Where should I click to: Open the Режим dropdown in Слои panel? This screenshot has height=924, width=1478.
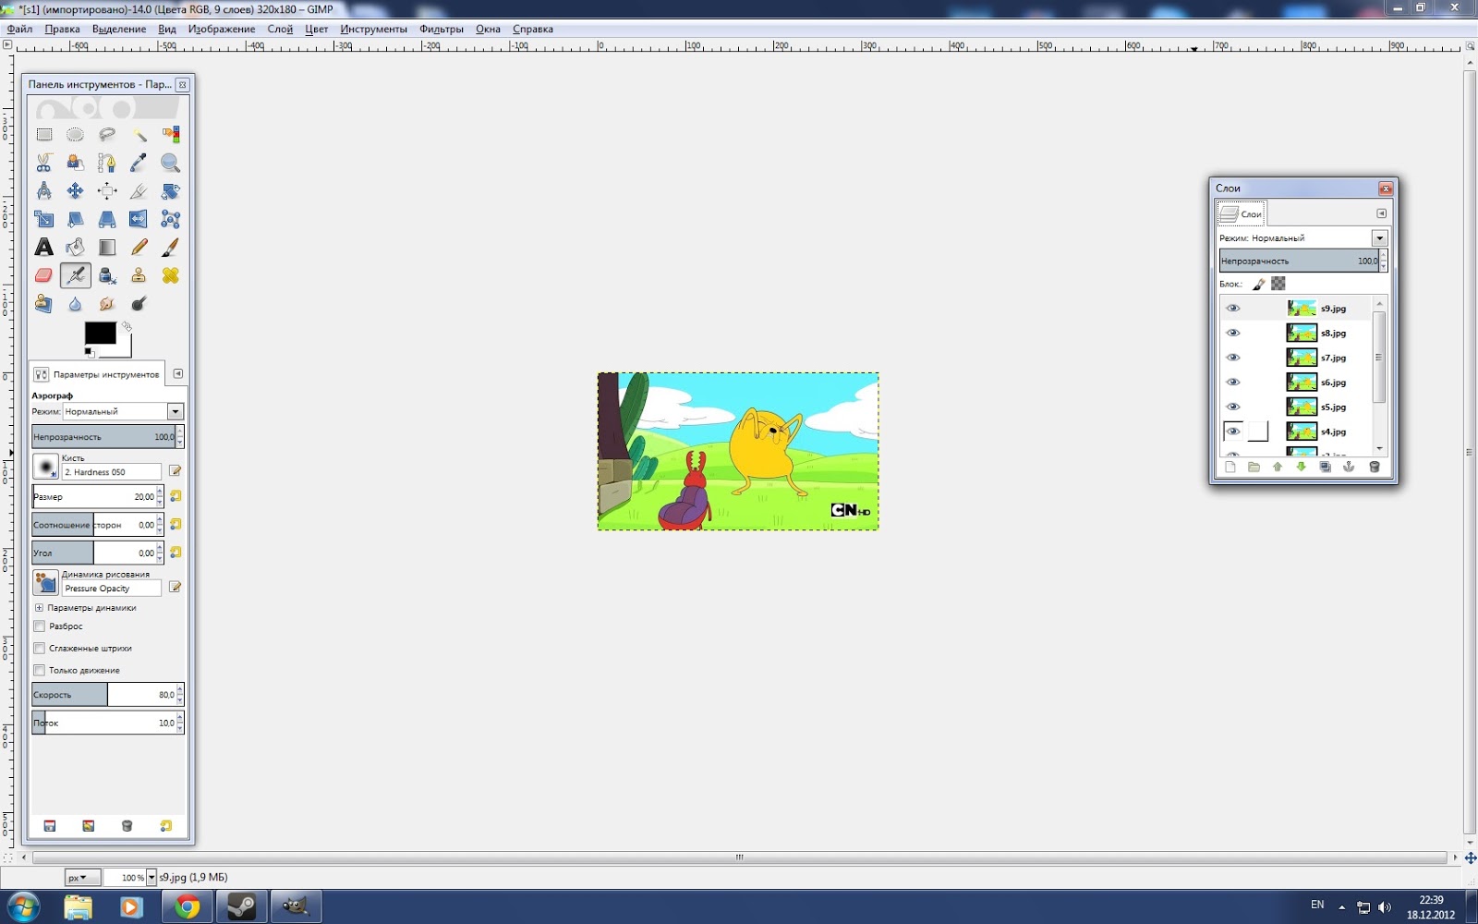pyautogui.click(x=1379, y=238)
